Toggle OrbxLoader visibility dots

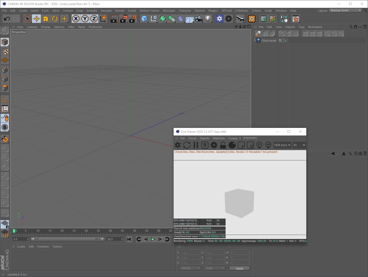coord(284,41)
